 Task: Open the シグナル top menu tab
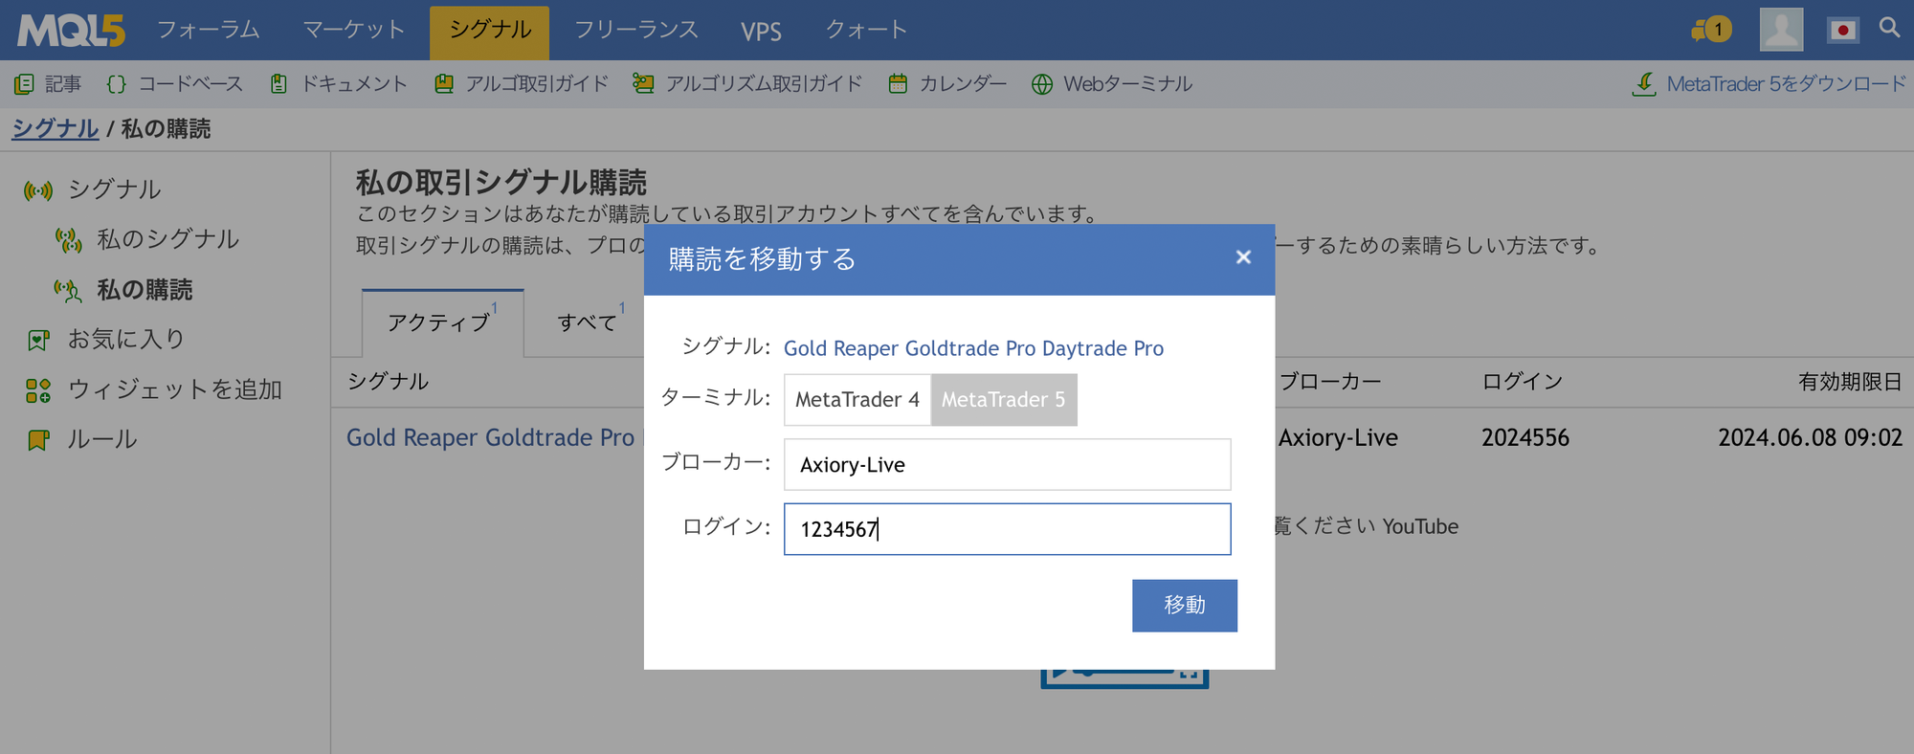click(x=490, y=33)
